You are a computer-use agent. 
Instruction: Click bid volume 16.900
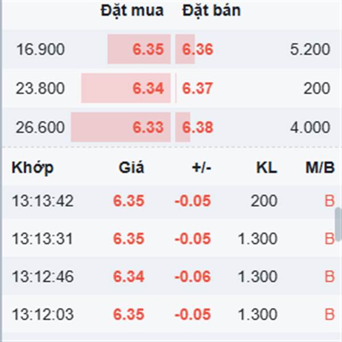tap(40, 49)
